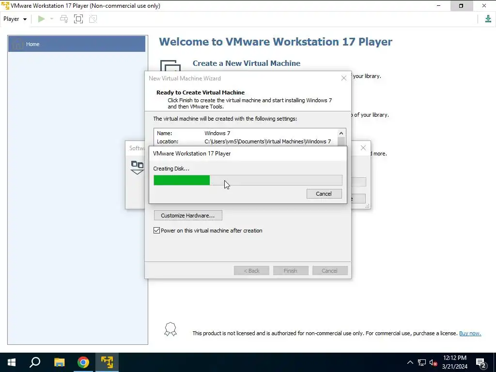
Task: Click the green power on play icon
Action: pyautogui.click(x=41, y=19)
